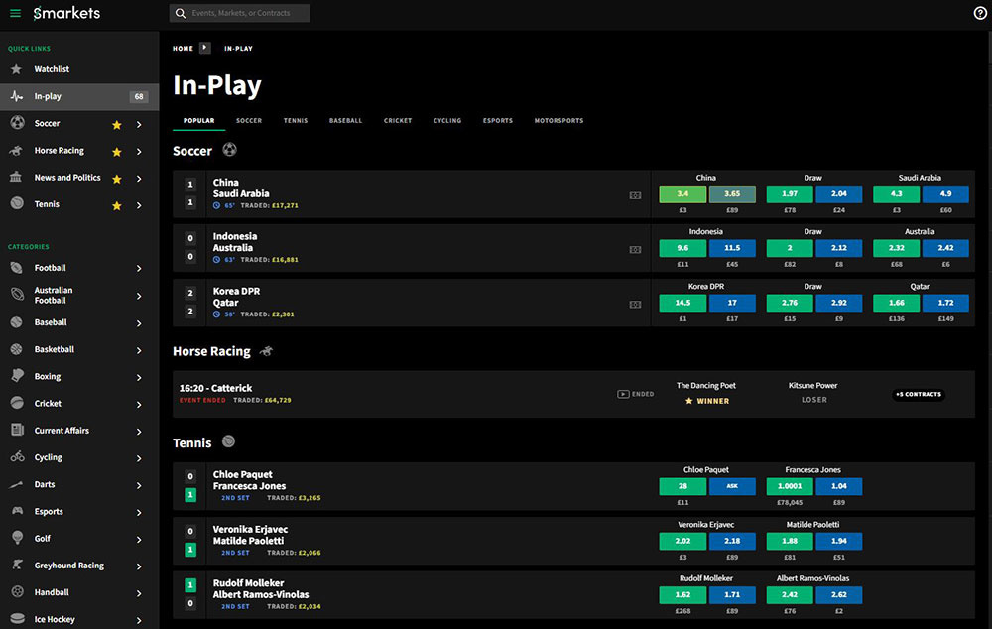Click the Baseball category icon
This screenshot has width=992, height=629.
point(17,322)
